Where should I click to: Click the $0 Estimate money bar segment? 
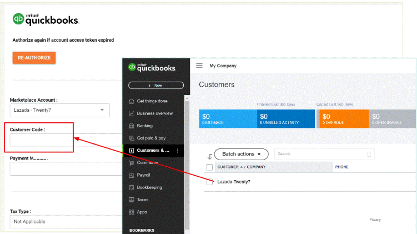tap(228, 119)
